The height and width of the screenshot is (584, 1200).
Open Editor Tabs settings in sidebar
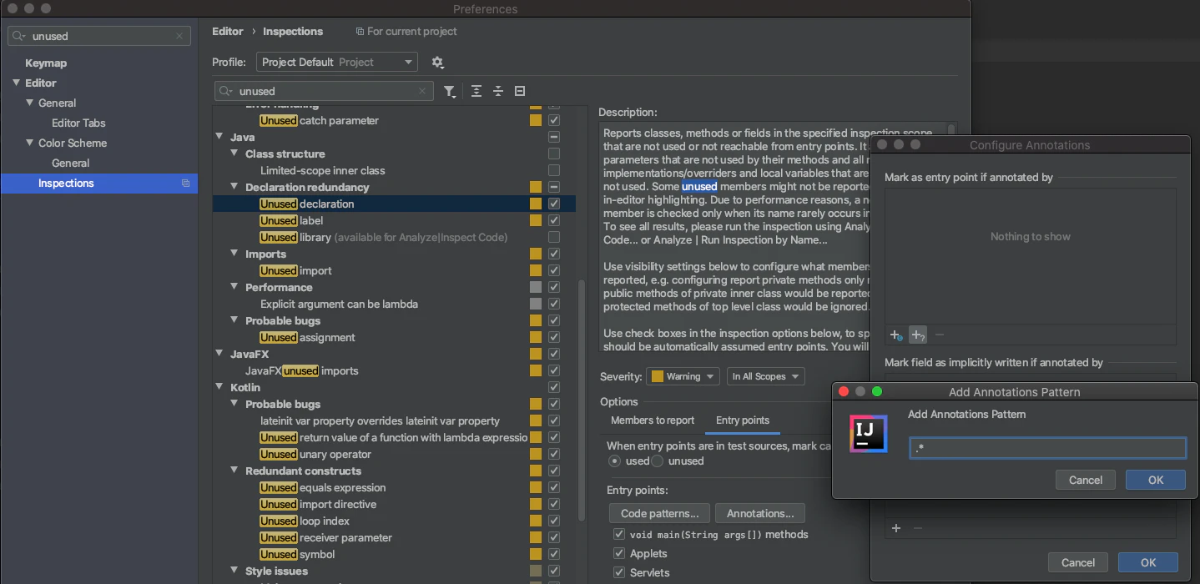[78, 123]
